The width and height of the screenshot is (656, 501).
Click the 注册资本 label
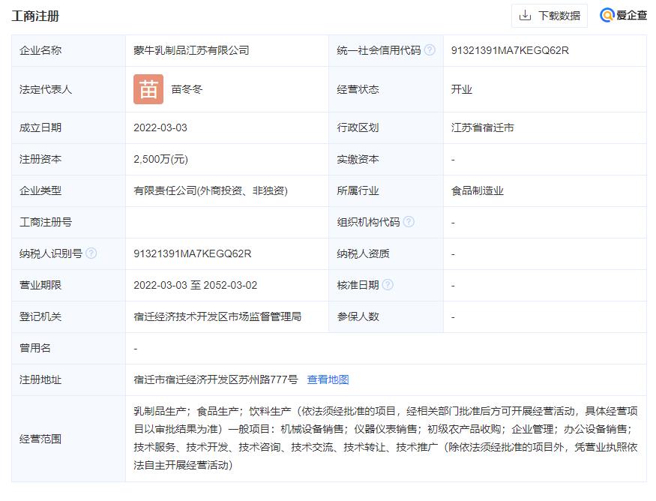point(40,159)
